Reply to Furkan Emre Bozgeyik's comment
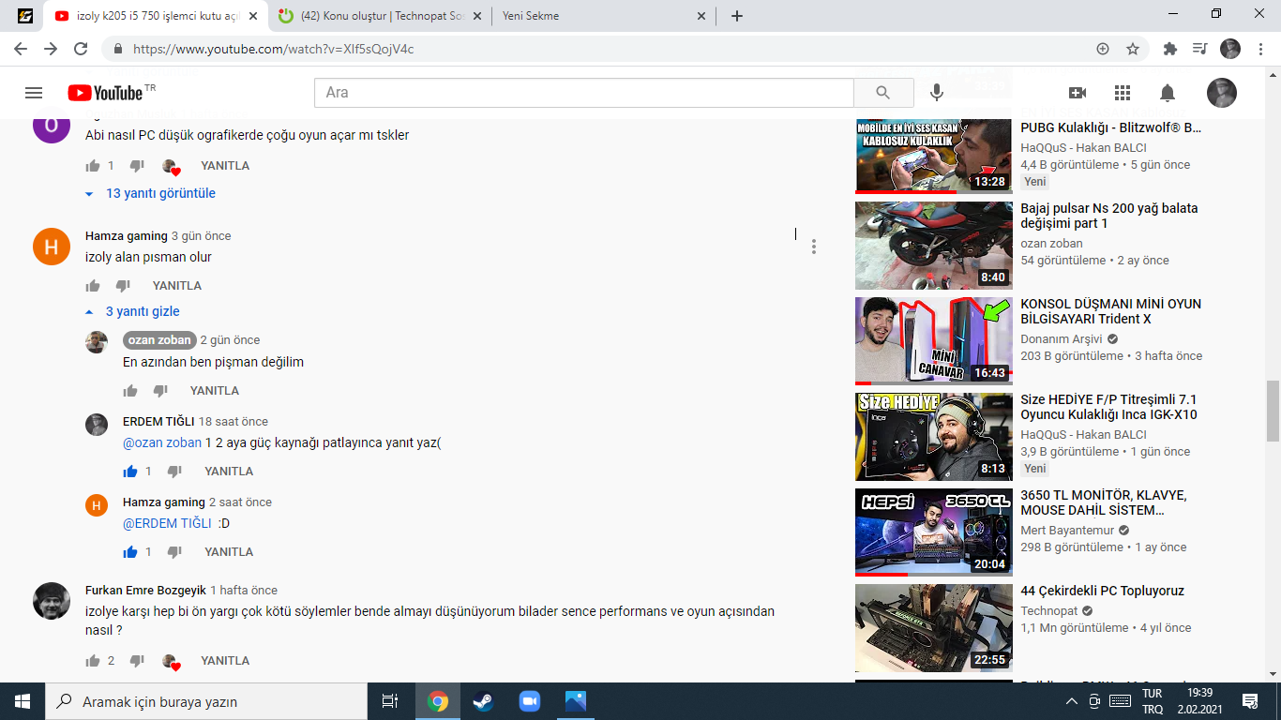Image resolution: width=1281 pixels, height=720 pixels. coord(225,661)
